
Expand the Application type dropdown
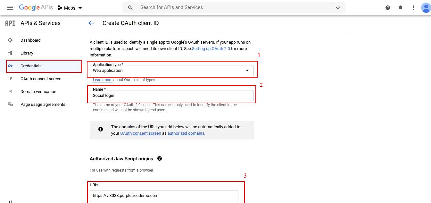pos(172,71)
